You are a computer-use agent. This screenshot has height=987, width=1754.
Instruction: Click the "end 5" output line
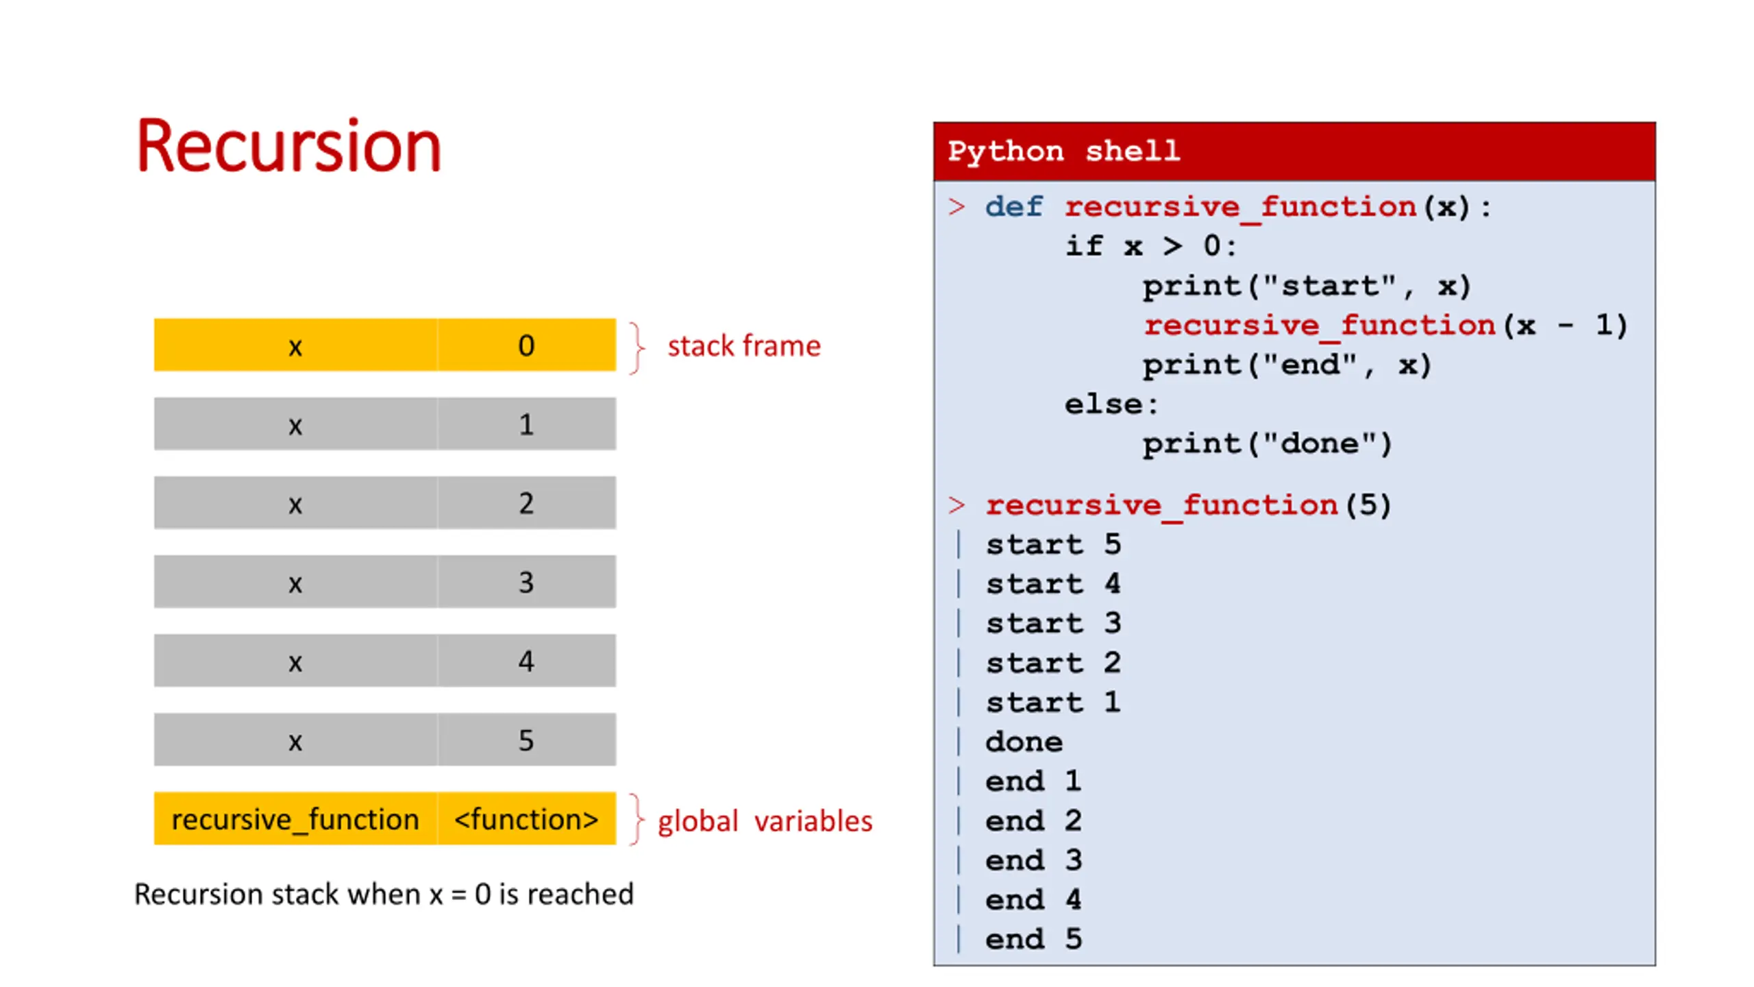[x=1033, y=939]
